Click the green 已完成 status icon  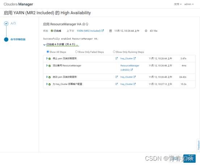[52, 31]
